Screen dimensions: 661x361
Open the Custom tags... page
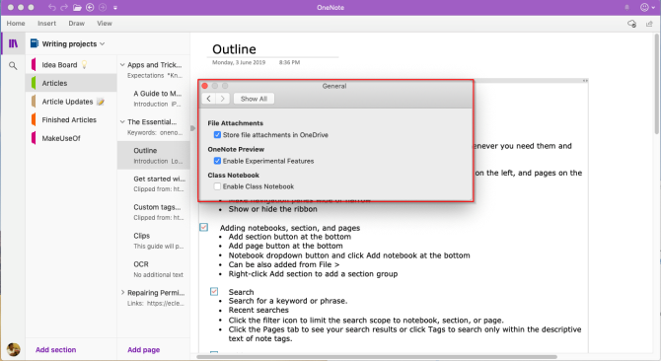pos(154,212)
